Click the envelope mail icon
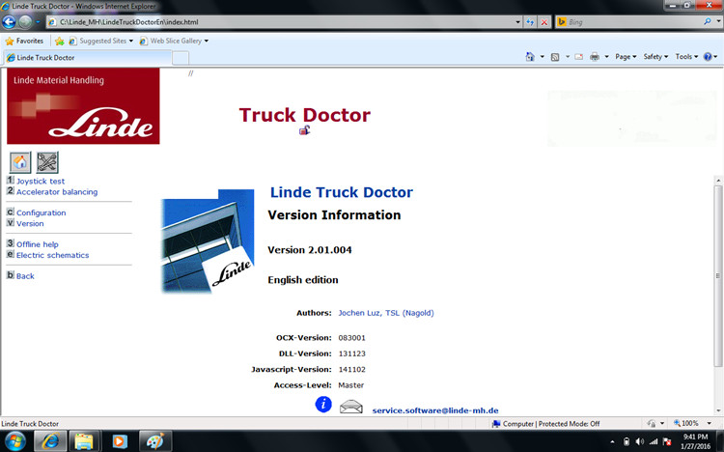Viewport: 724px width, 452px height. pyautogui.click(x=351, y=407)
